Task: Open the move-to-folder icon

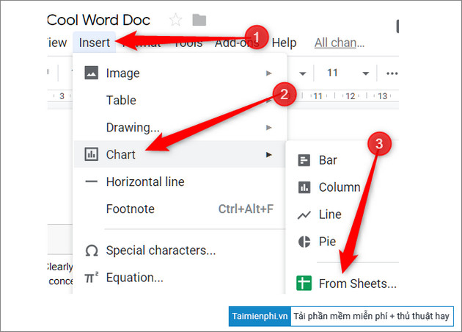Action: tap(199, 20)
